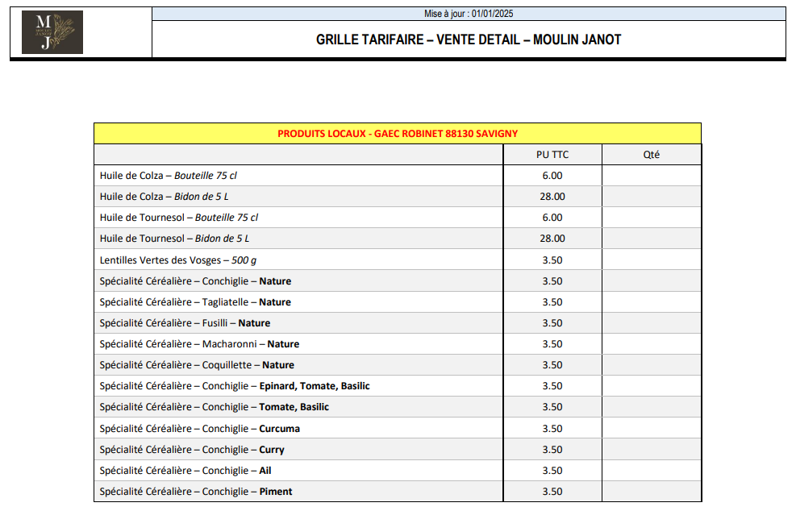Click price 3.50 in Coquillette Nature row
Image resolution: width=796 pixels, height=511 pixels.
tap(552, 365)
